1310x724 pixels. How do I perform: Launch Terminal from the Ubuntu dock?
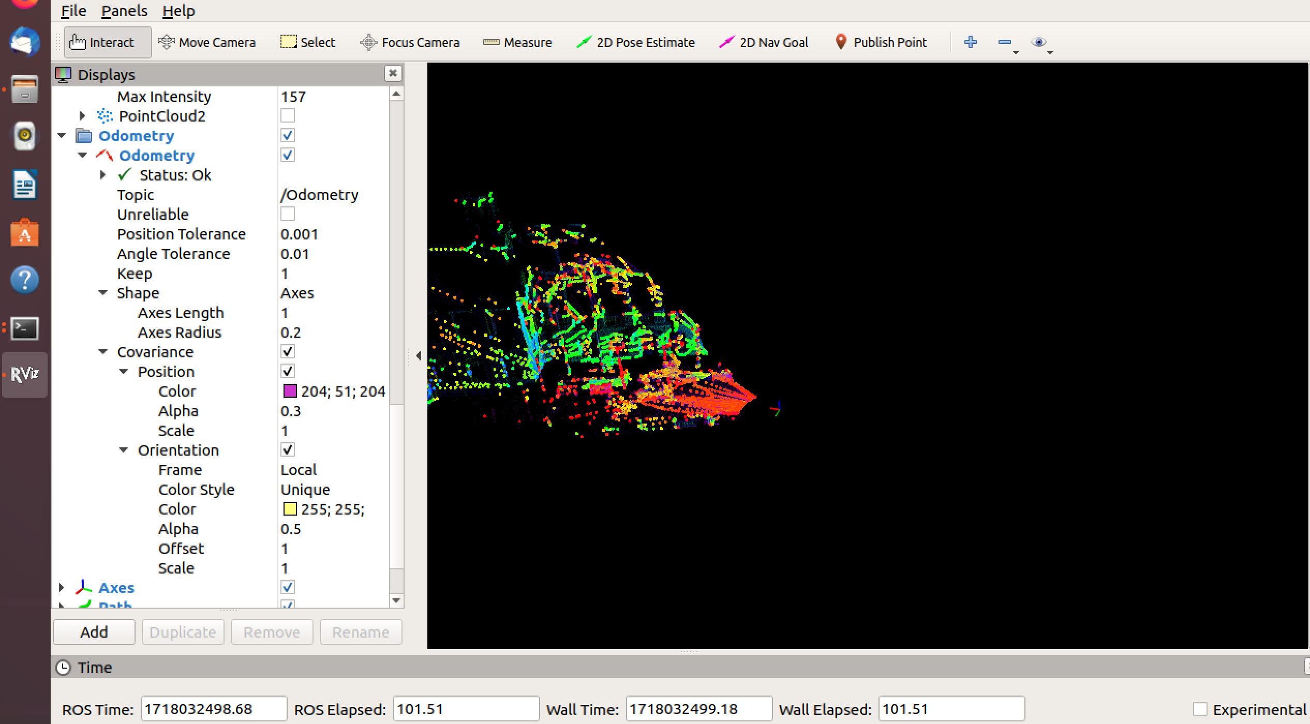point(25,328)
